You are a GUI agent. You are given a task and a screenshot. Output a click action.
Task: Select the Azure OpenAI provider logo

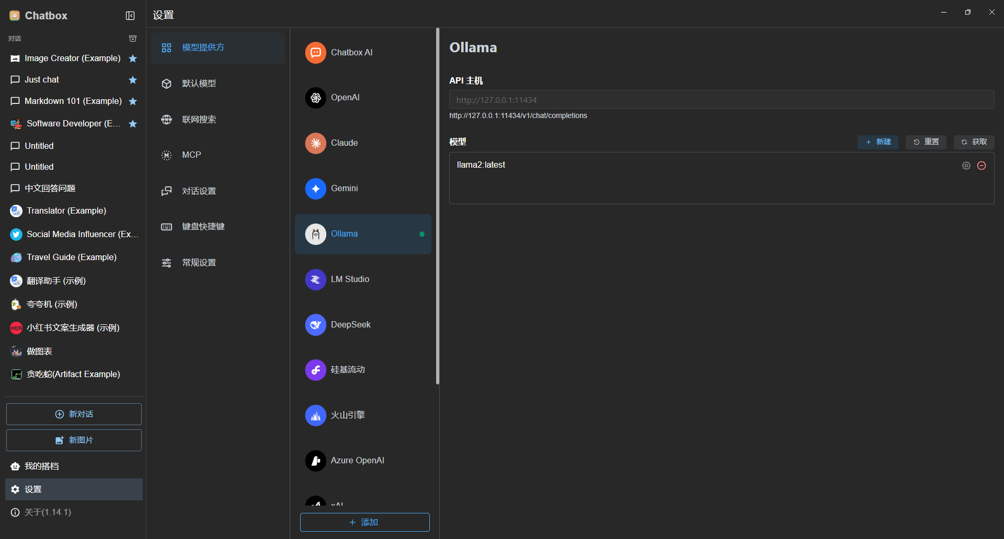316,461
